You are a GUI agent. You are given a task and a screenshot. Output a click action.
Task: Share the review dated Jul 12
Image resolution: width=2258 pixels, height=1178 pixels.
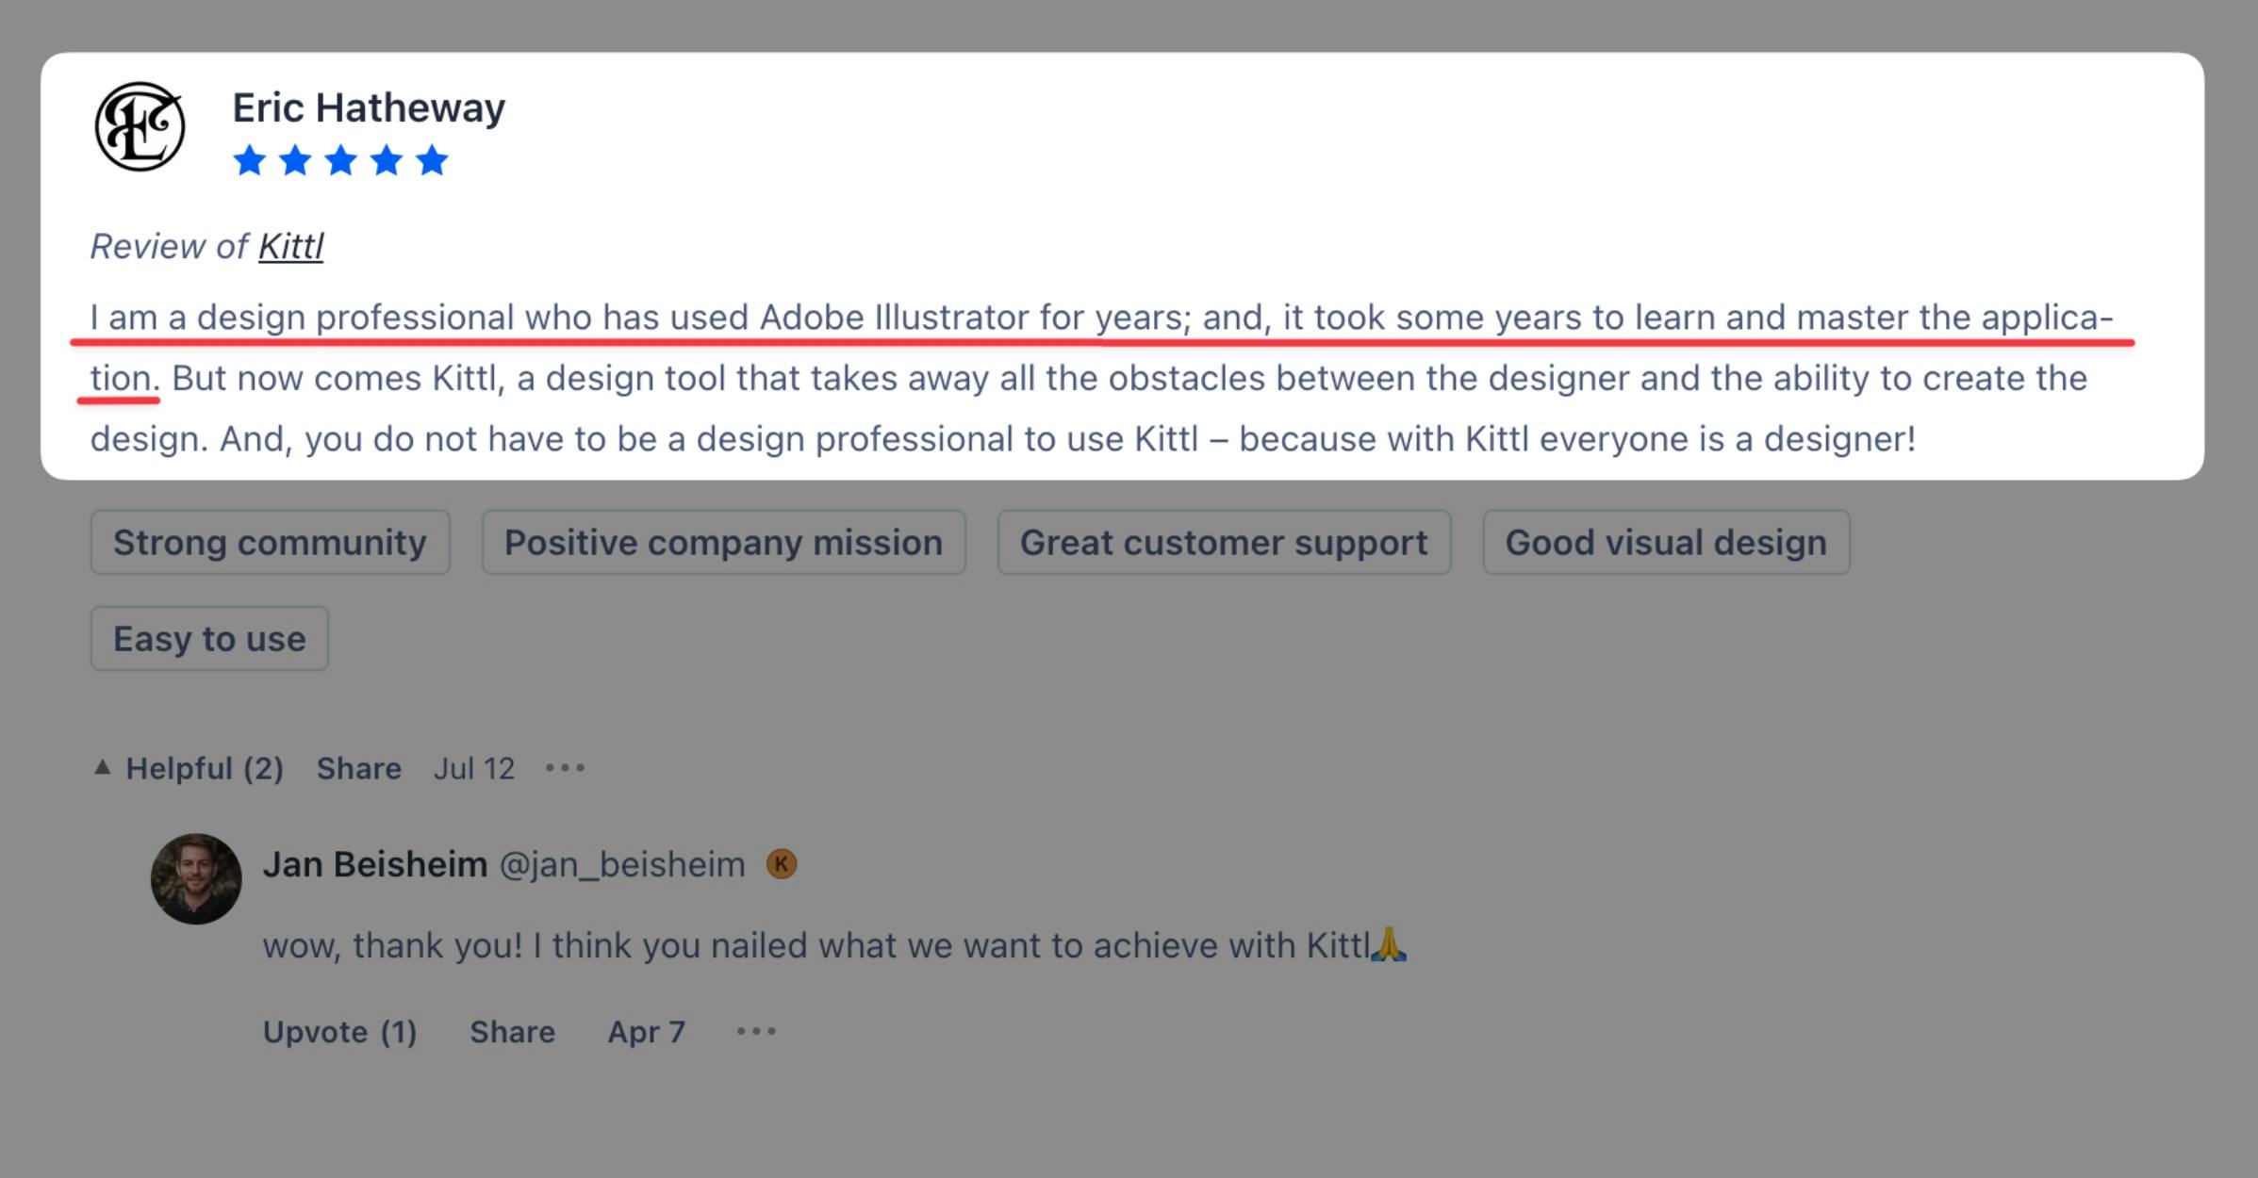359,768
